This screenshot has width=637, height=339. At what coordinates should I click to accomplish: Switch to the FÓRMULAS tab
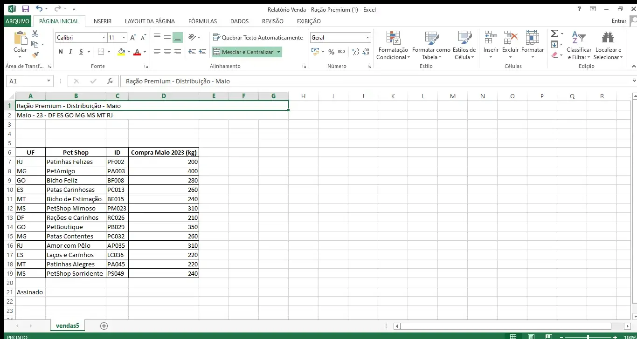click(202, 21)
